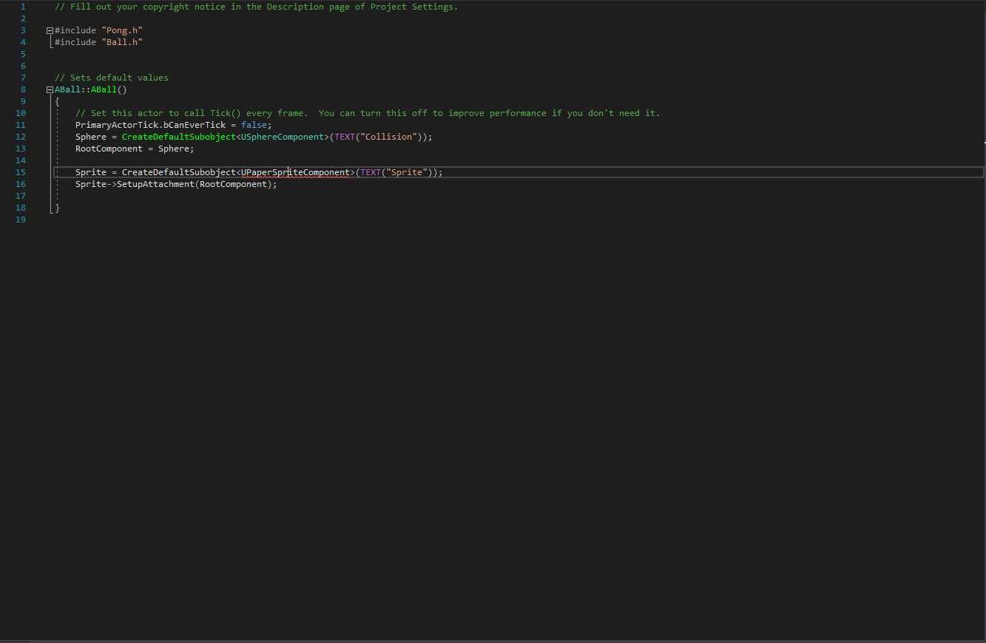986x643 pixels.
Task: Click the "Pong.h" include string
Action: pyautogui.click(x=122, y=30)
